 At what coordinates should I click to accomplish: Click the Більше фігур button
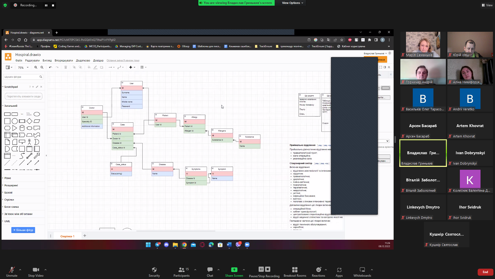click(x=23, y=230)
